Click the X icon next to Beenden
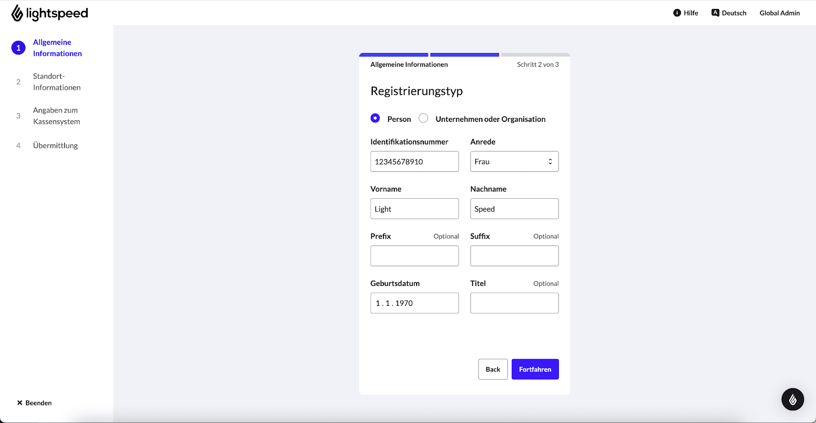 pos(20,403)
